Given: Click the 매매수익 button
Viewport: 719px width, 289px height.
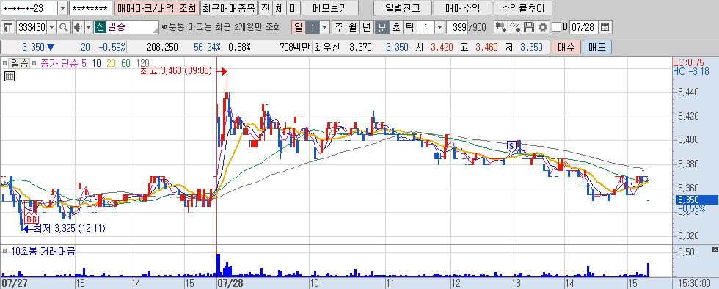Looking at the screenshot, I should (462, 8).
